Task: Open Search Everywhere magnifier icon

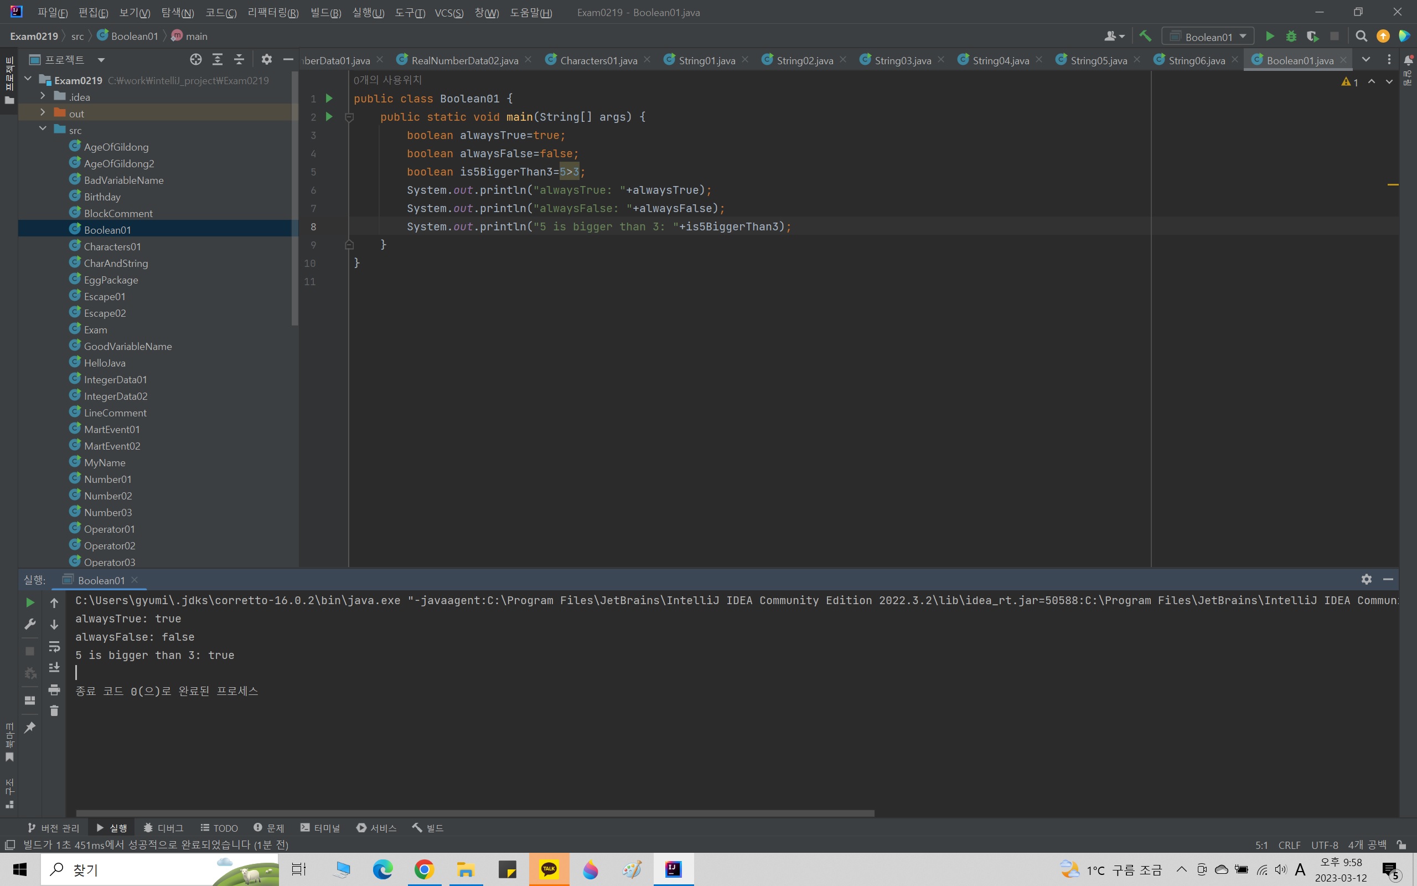Action: coord(1362,37)
